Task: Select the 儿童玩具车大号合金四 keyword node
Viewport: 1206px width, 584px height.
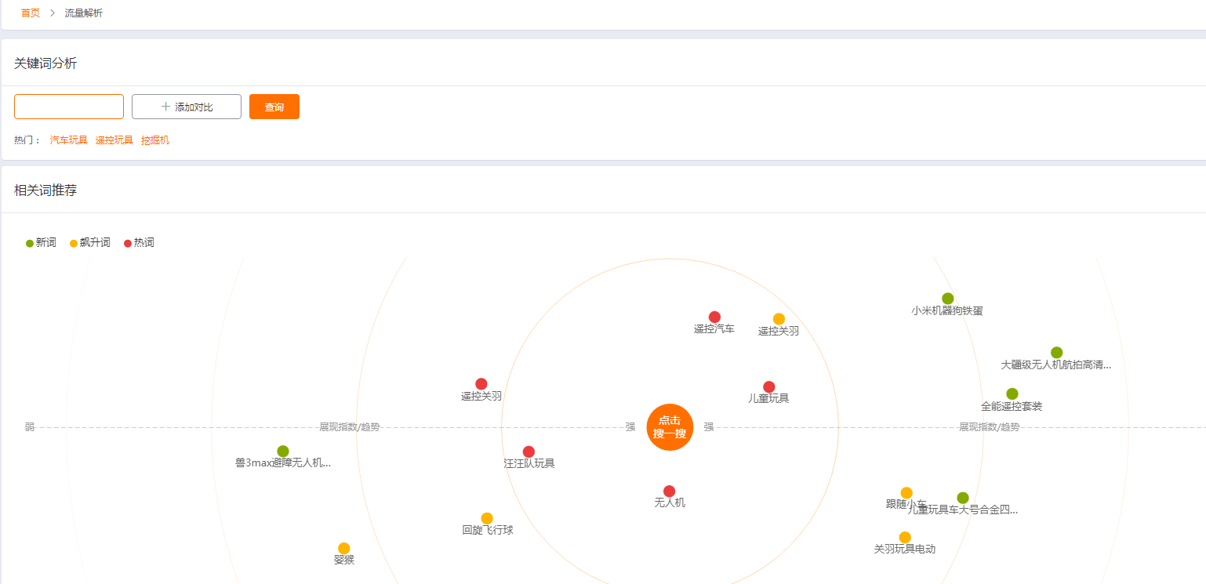Action: click(963, 498)
